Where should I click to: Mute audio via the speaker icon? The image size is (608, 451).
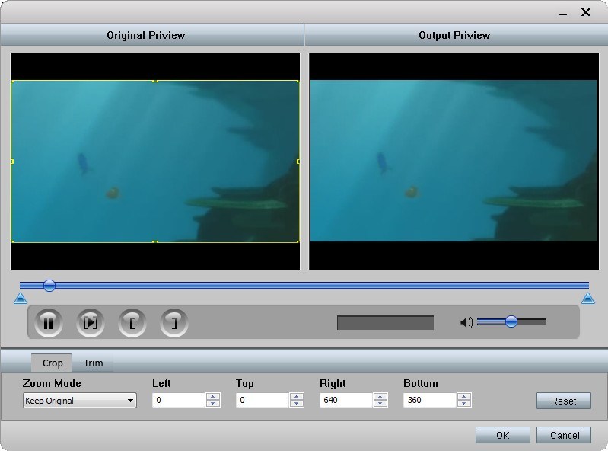click(x=466, y=322)
